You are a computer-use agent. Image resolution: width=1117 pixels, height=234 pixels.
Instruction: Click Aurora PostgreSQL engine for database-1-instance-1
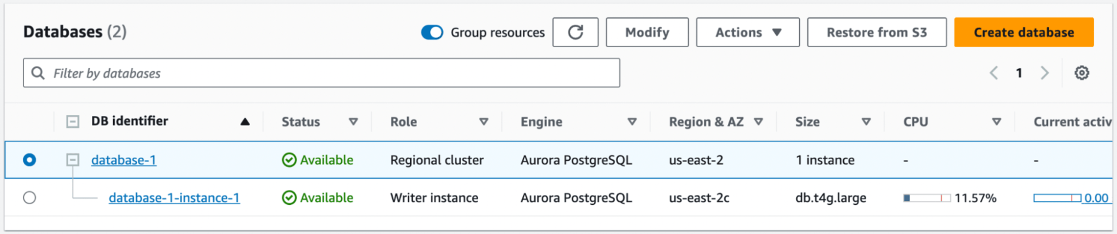point(576,198)
